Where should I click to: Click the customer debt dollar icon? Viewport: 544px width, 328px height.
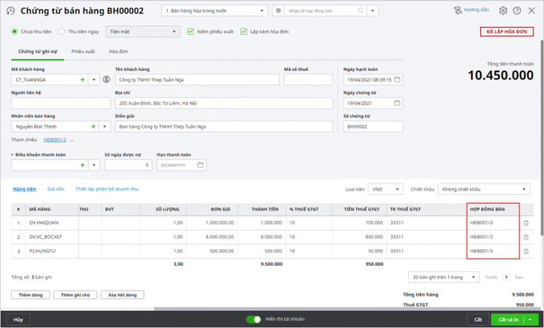pos(106,79)
